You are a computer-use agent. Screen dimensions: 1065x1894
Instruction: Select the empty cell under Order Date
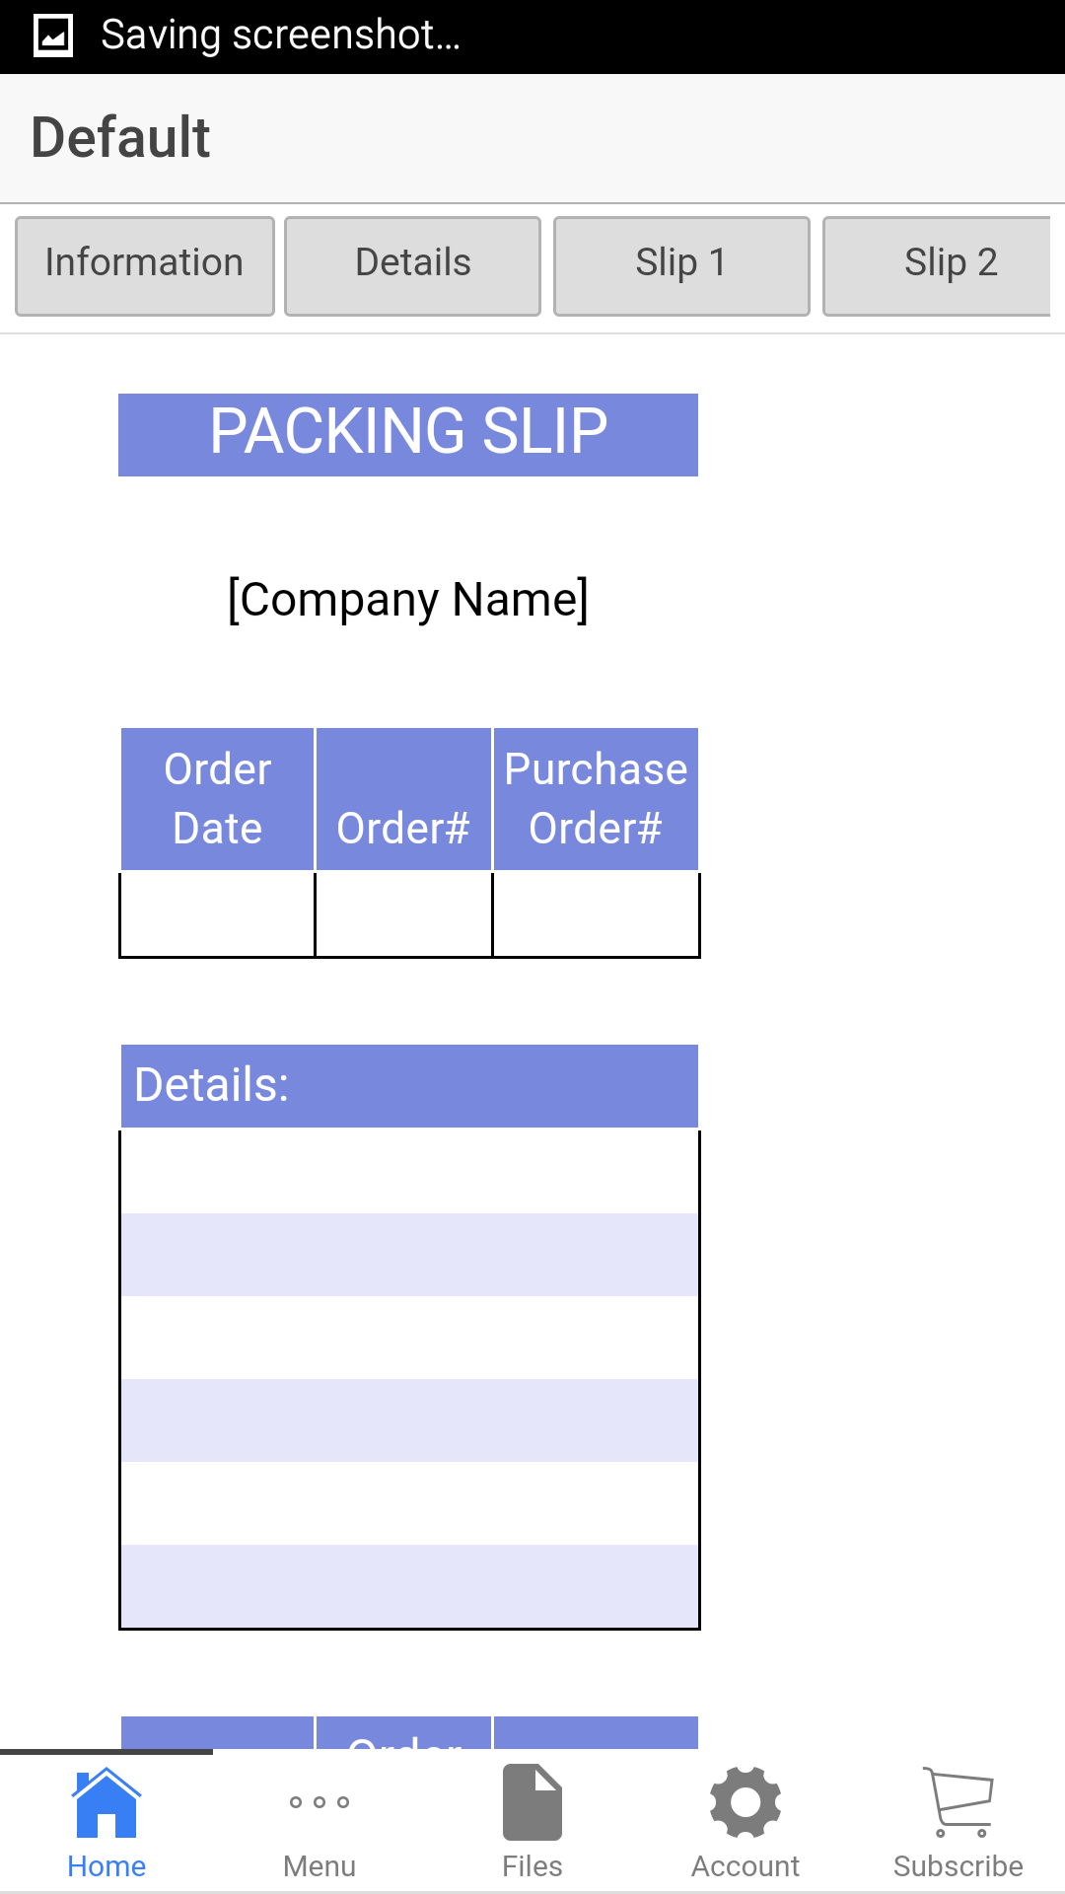[216, 914]
